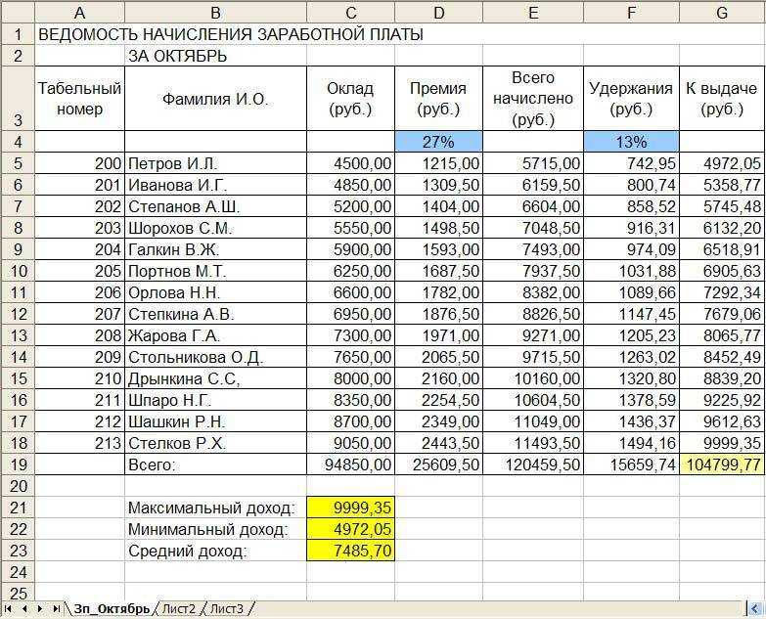
Task: Click the blue 13% deductions cell
Action: tap(631, 142)
